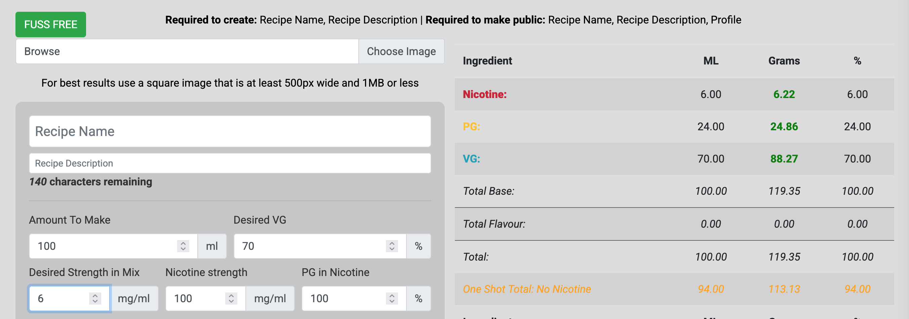Click the Nicotine strength input field
Screen dimensions: 909x319
pos(206,299)
